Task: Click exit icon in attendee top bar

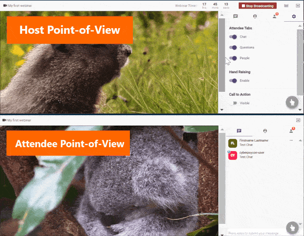Action: (298, 120)
